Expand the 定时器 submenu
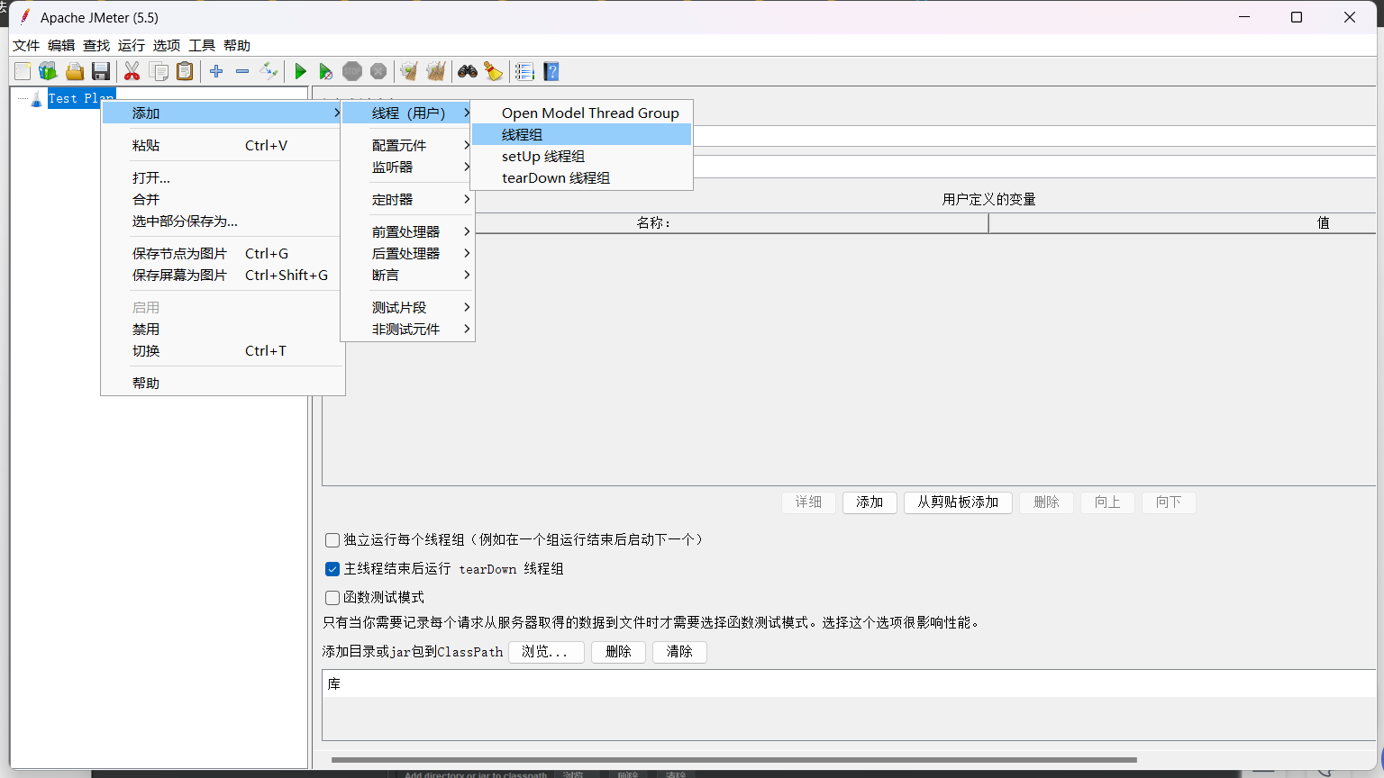The image size is (1384, 778). pyautogui.click(x=408, y=199)
